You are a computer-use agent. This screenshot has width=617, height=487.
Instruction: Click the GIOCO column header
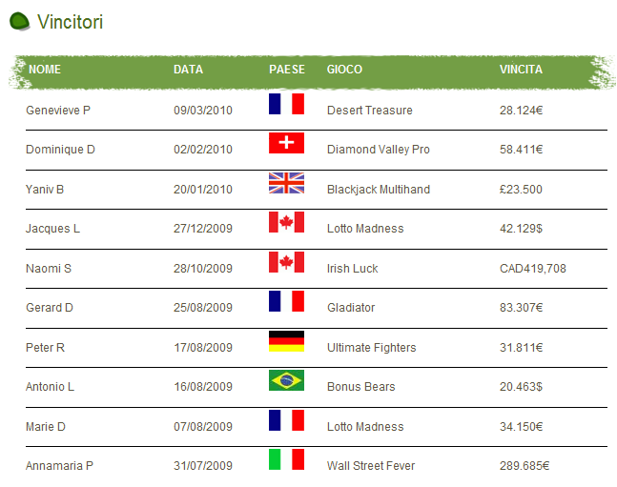click(344, 70)
